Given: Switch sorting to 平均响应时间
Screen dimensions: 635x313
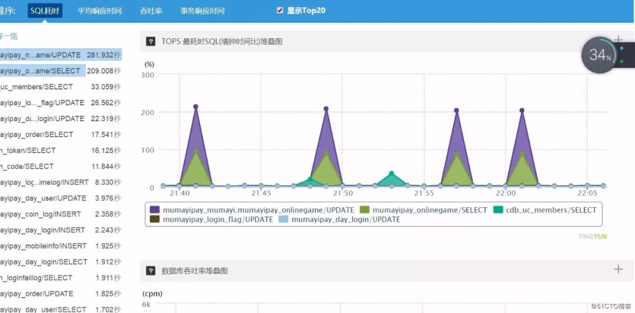Looking at the screenshot, I should click(x=99, y=11).
